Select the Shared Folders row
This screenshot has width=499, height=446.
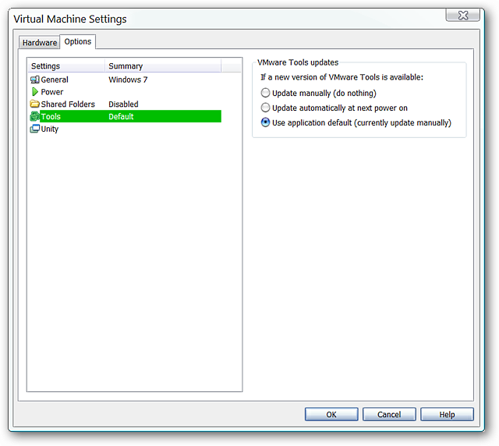point(126,104)
